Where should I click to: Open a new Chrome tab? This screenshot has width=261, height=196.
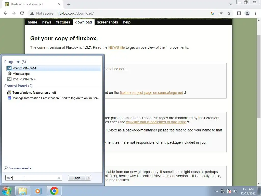pyautogui.click(x=69, y=4)
